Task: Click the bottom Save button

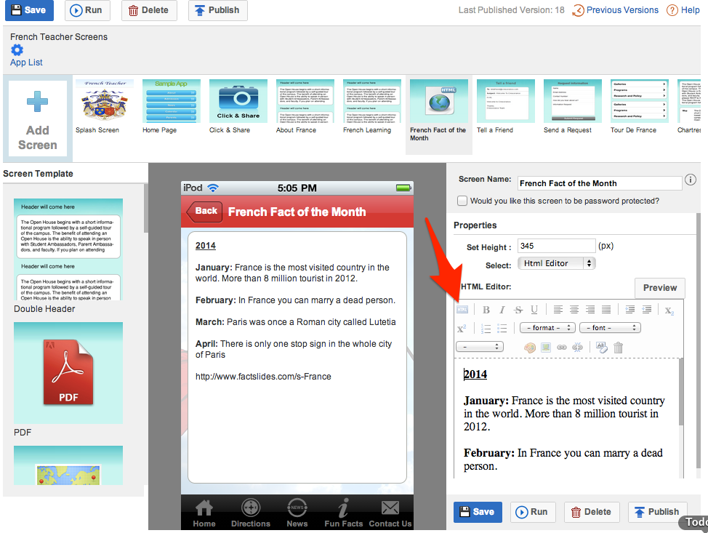Action: coord(478,512)
